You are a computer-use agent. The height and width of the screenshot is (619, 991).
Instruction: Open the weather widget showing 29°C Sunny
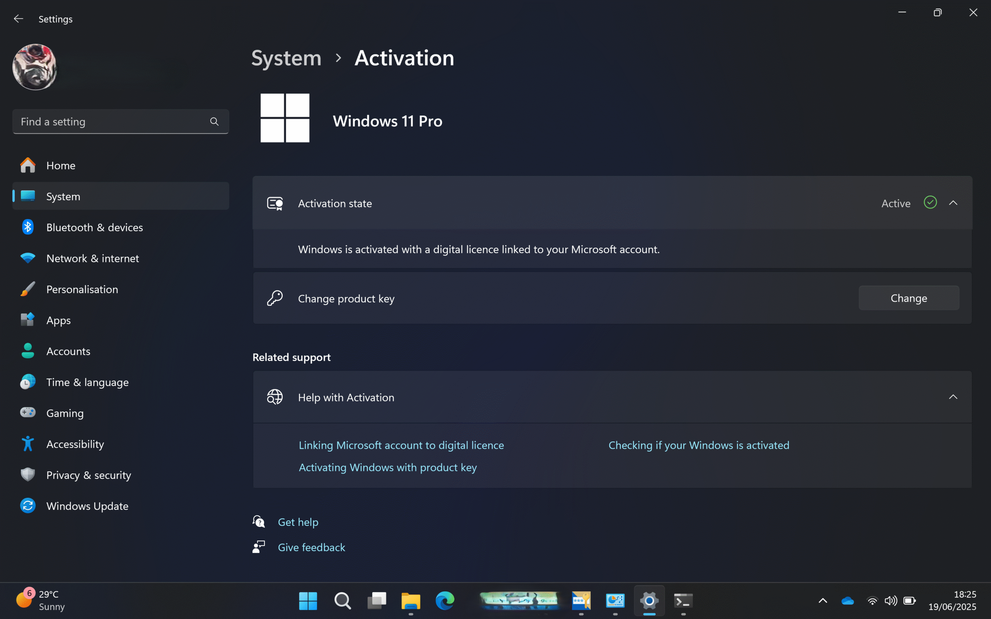[x=40, y=600]
